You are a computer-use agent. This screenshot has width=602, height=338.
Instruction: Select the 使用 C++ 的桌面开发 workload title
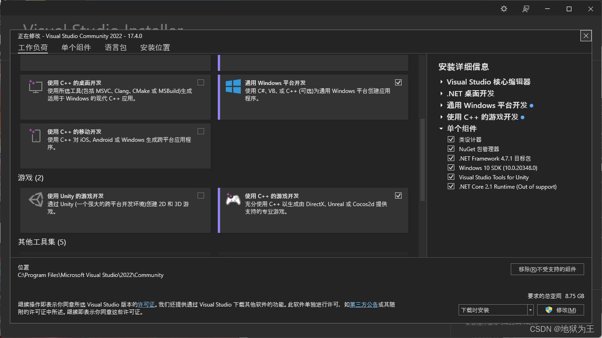click(74, 83)
